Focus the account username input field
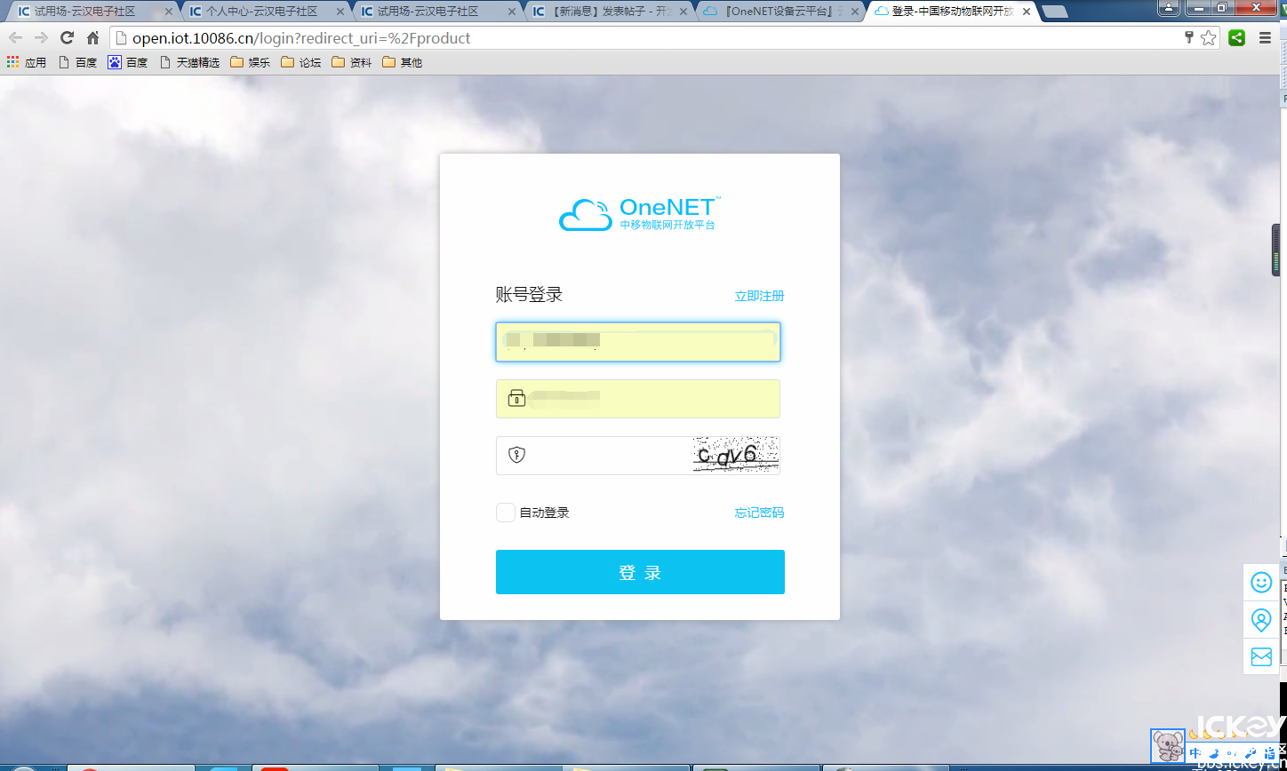The height and width of the screenshot is (771, 1287). [x=638, y=342]
